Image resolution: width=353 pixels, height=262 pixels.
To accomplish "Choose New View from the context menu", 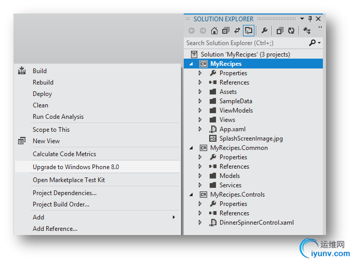I will coord(98,141).
